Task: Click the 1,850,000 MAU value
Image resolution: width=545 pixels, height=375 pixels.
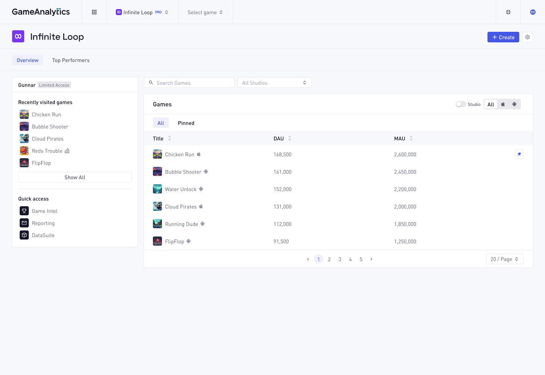Action: (x=405, y=224)
